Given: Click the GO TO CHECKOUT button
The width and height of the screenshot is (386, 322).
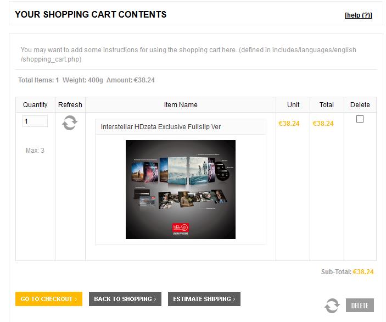Looking at the screenshot, I should [49, 299].
